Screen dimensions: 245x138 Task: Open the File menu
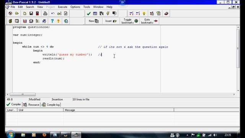pyautogui.click(x=13, y=7)
